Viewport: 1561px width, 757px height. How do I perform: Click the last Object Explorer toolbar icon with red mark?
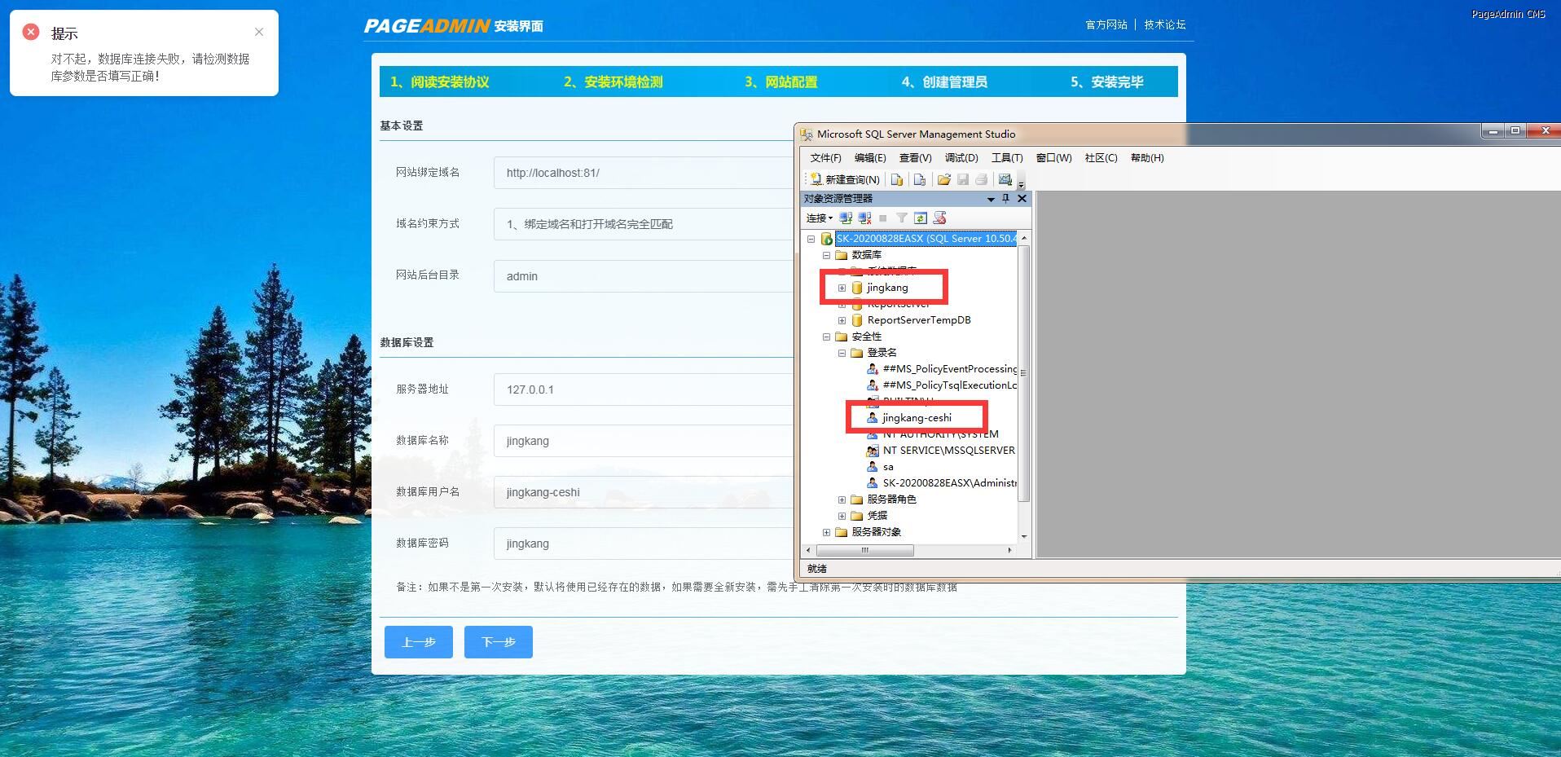pos(939,218)
